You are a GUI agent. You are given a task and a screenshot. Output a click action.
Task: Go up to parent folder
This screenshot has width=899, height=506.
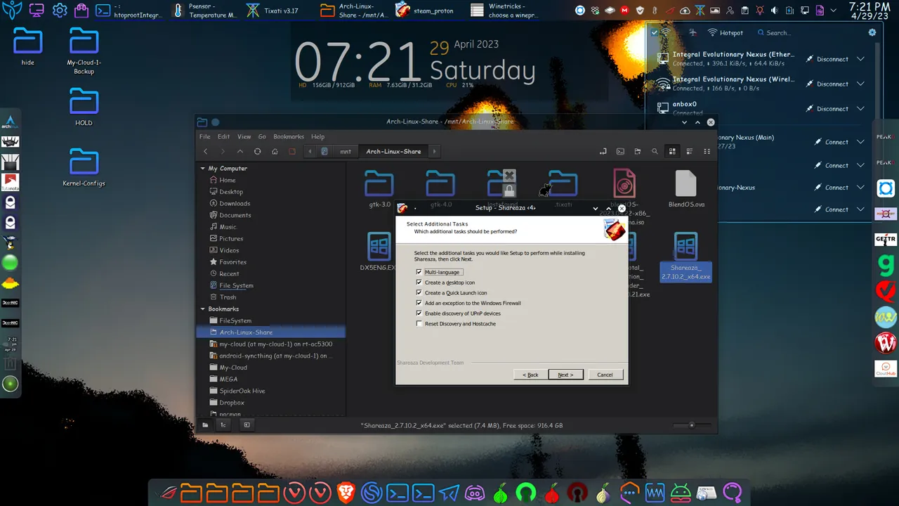(240, 151)
